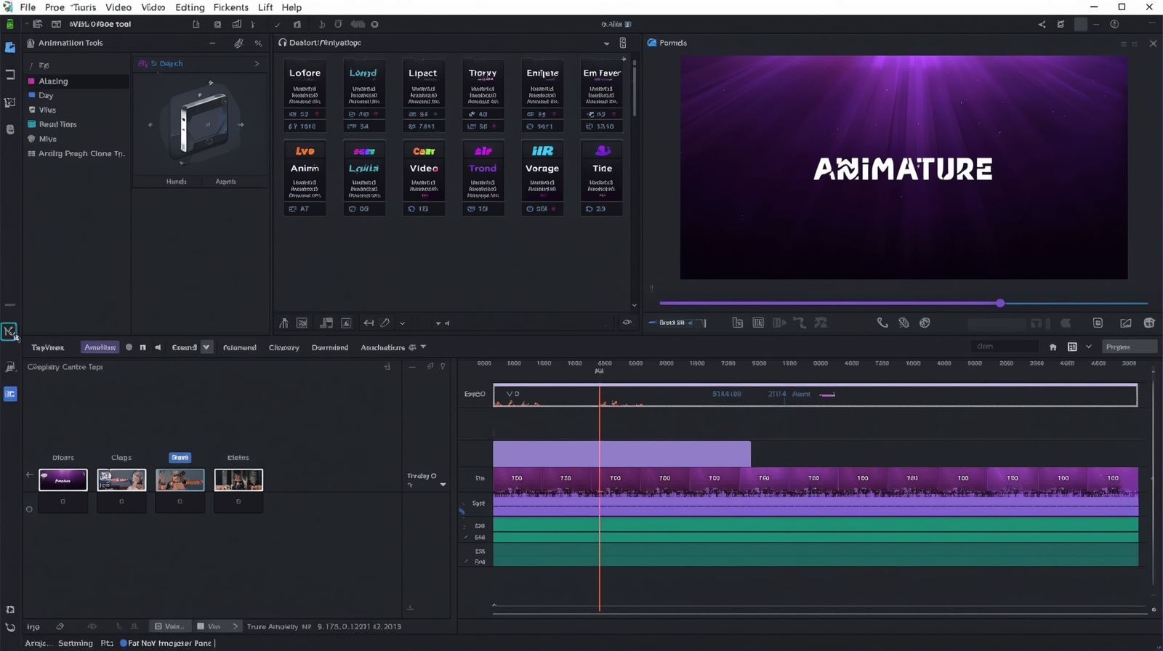Click the eye icon below preset grid
1163x651 pixels.
coord(627,323)
